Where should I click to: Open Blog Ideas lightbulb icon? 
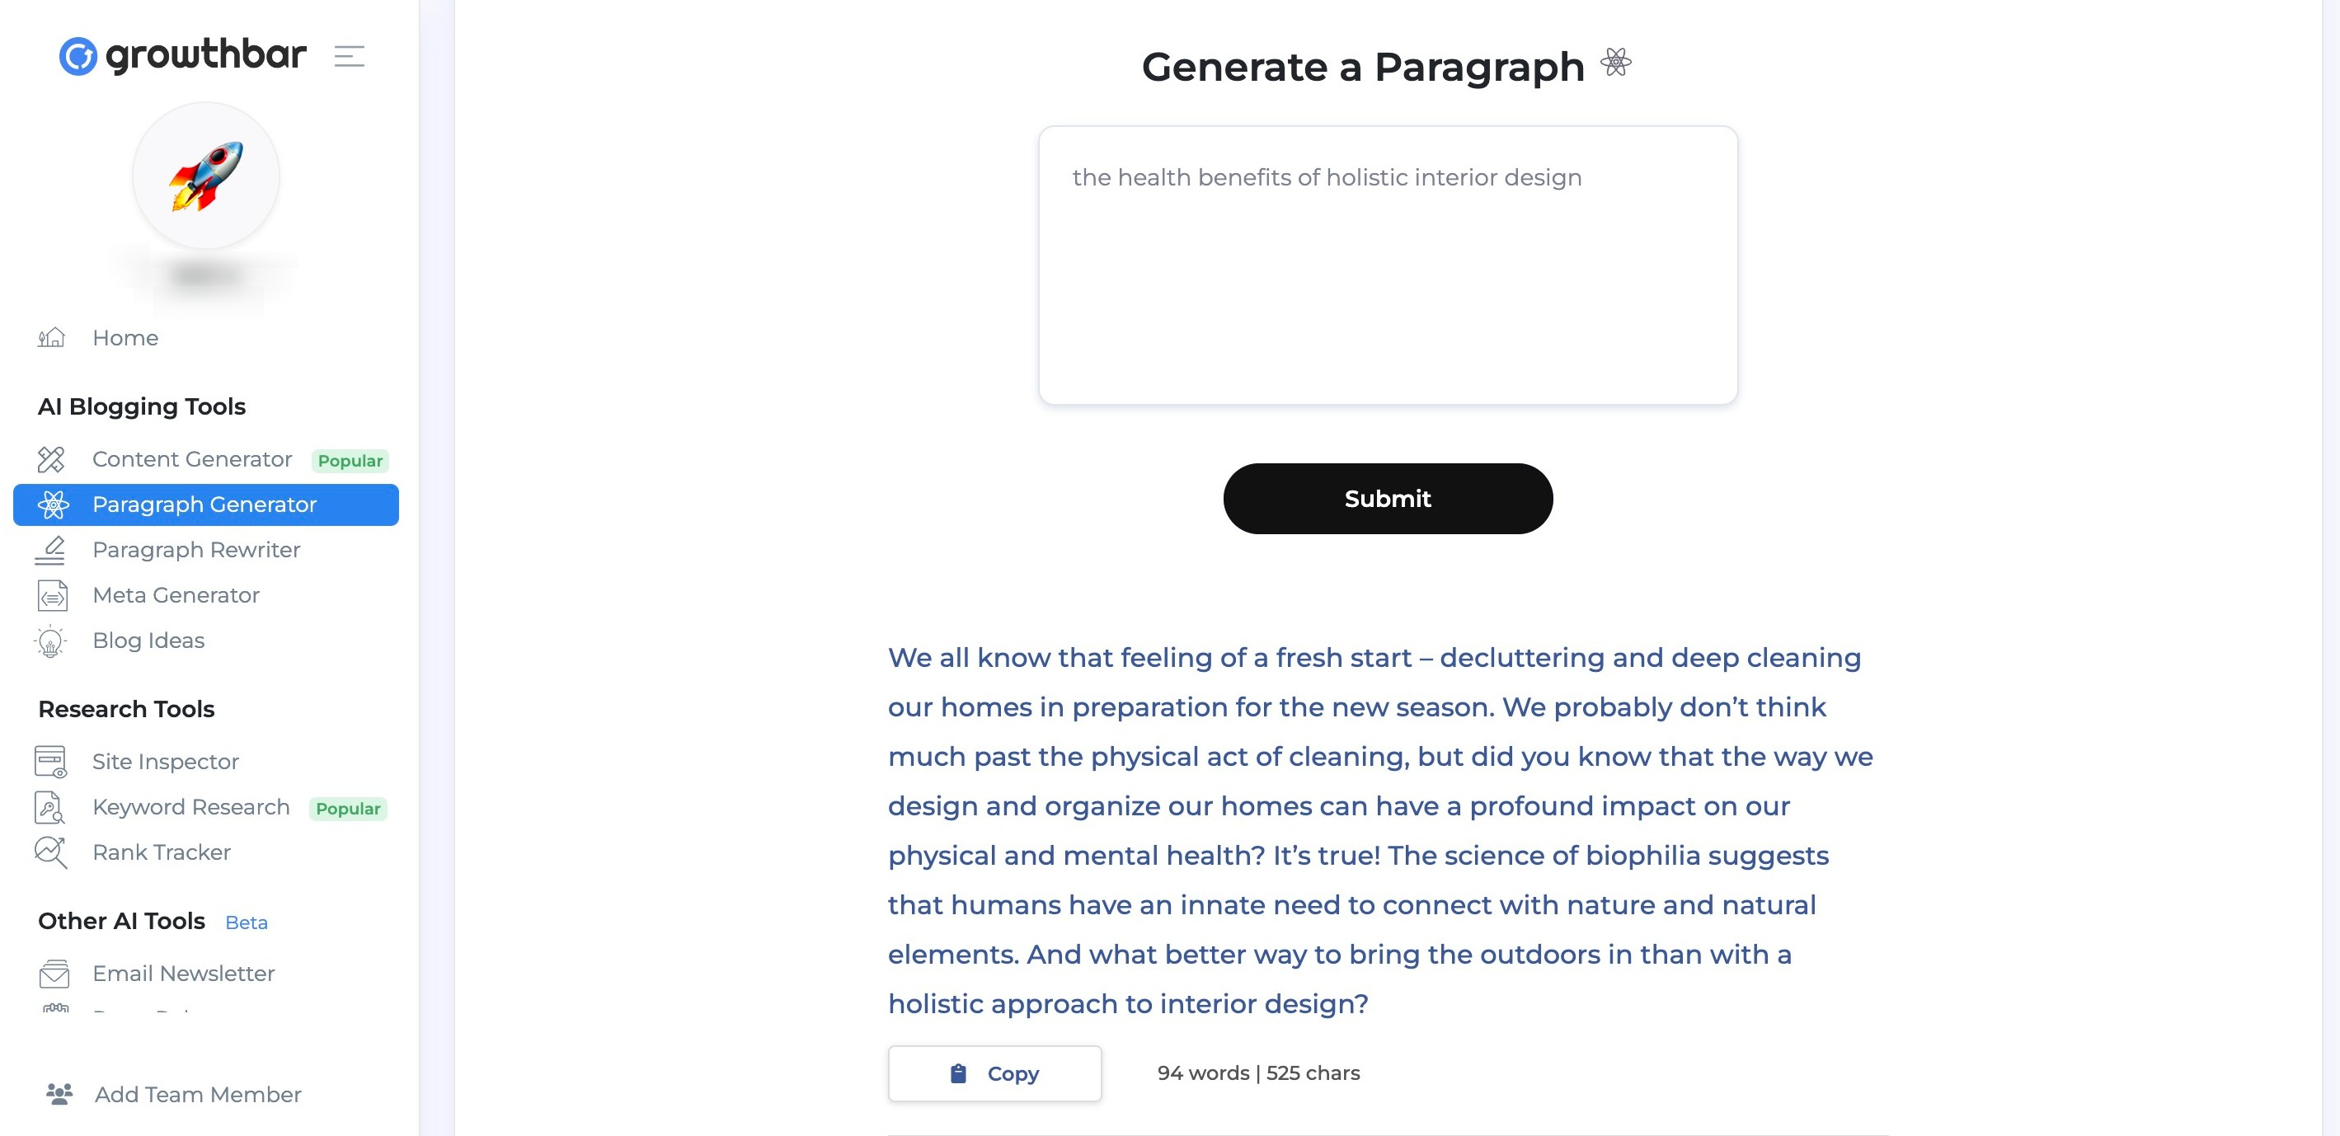point(51,642)
